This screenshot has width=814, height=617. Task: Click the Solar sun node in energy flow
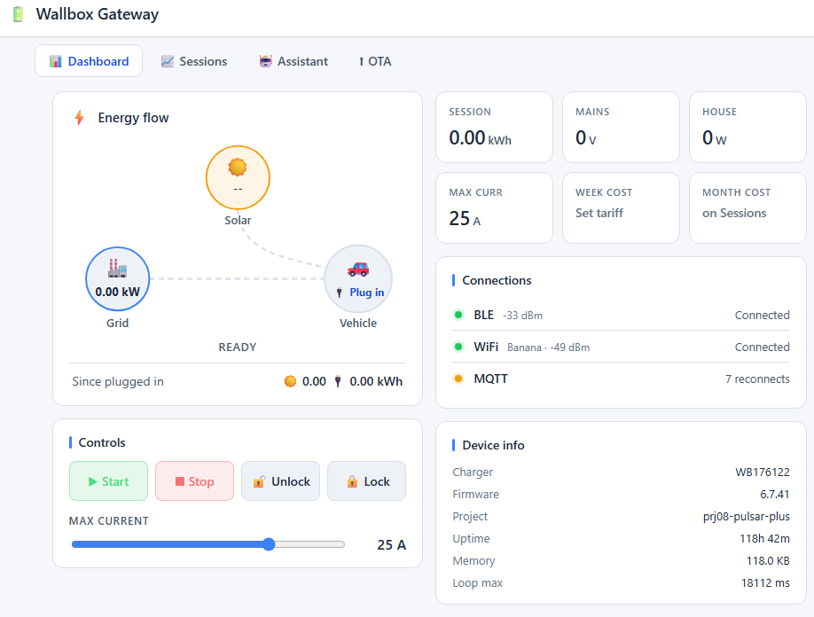[238, 177]
